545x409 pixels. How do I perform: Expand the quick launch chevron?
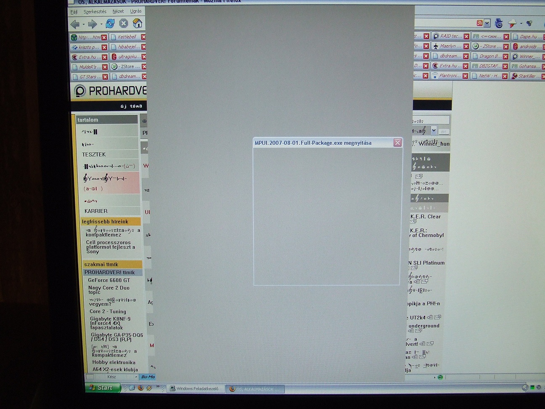click(158, 386)
